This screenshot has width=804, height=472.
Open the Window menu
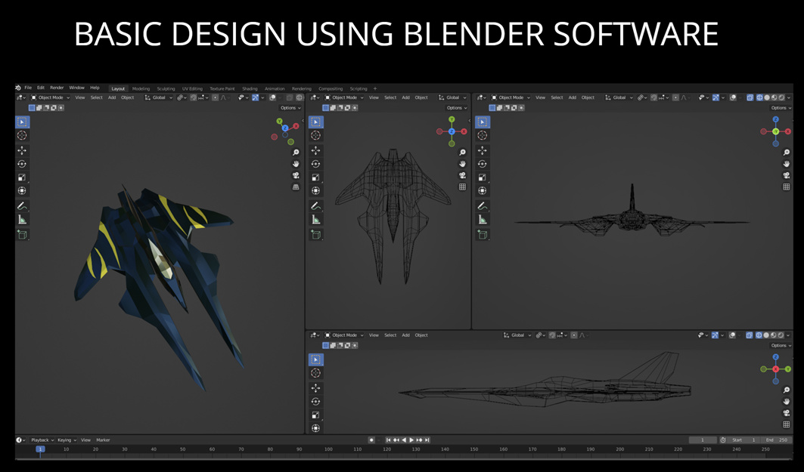[77, 88]
